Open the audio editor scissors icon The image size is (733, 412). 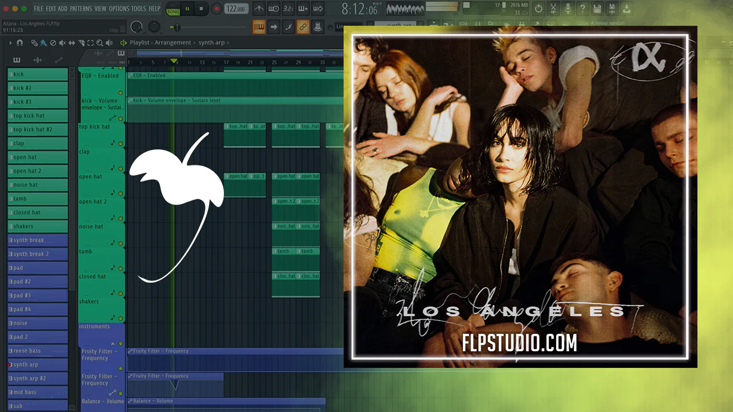click(553, 9)
